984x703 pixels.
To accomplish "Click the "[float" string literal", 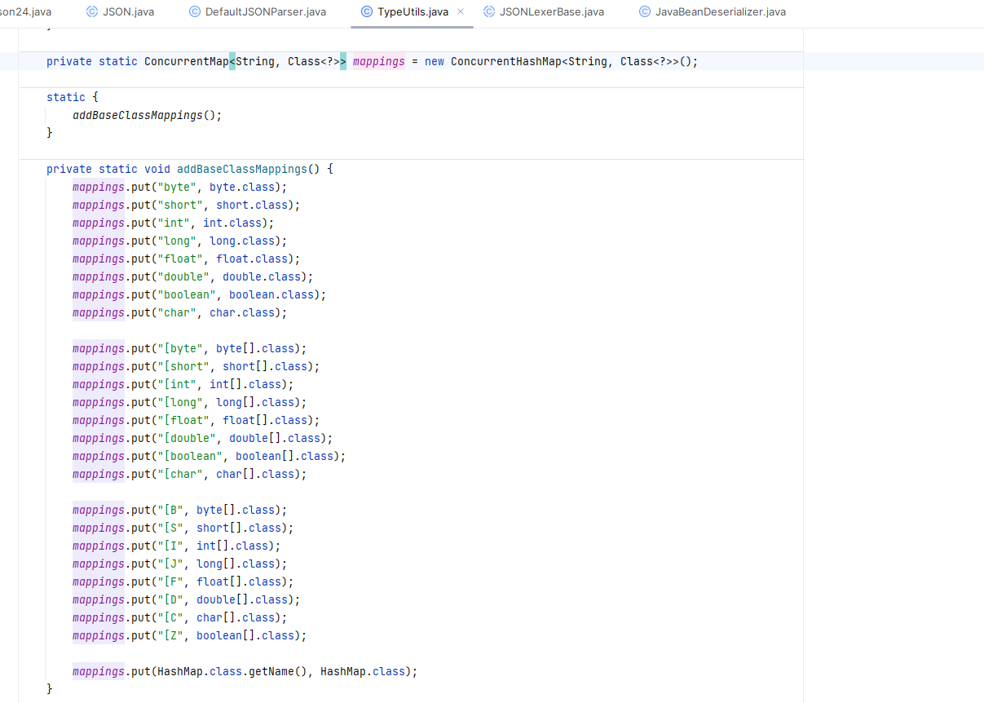I will 183,420.
